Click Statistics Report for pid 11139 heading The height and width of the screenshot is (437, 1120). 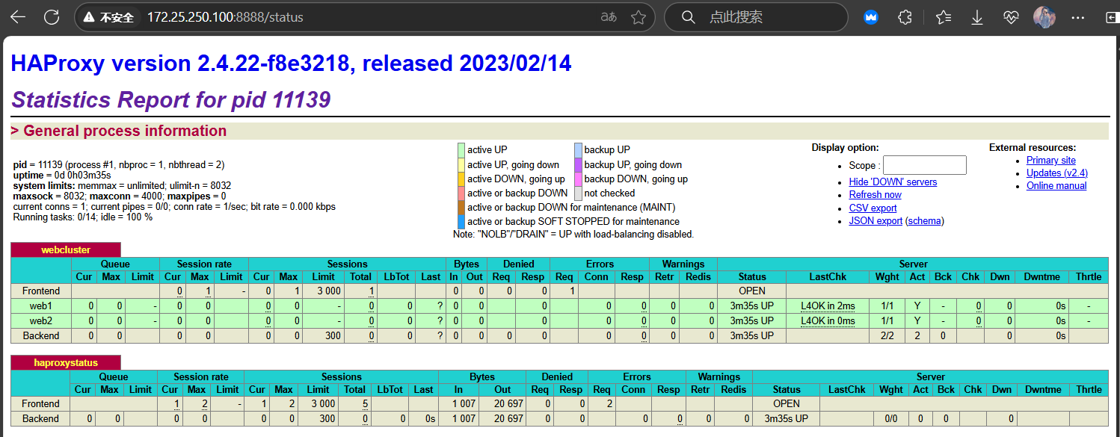(x=170, y=99)
